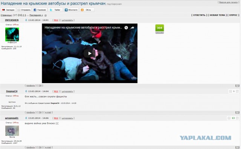Click the Страницы: pages link
This screenshot has width=241, height=149.
point(6,15)
